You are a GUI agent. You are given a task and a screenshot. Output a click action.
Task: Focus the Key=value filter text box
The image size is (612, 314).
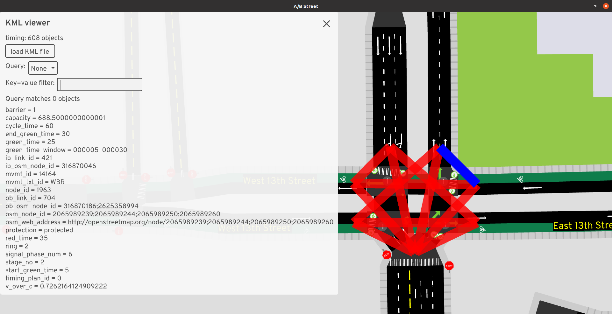click(100, 84)
